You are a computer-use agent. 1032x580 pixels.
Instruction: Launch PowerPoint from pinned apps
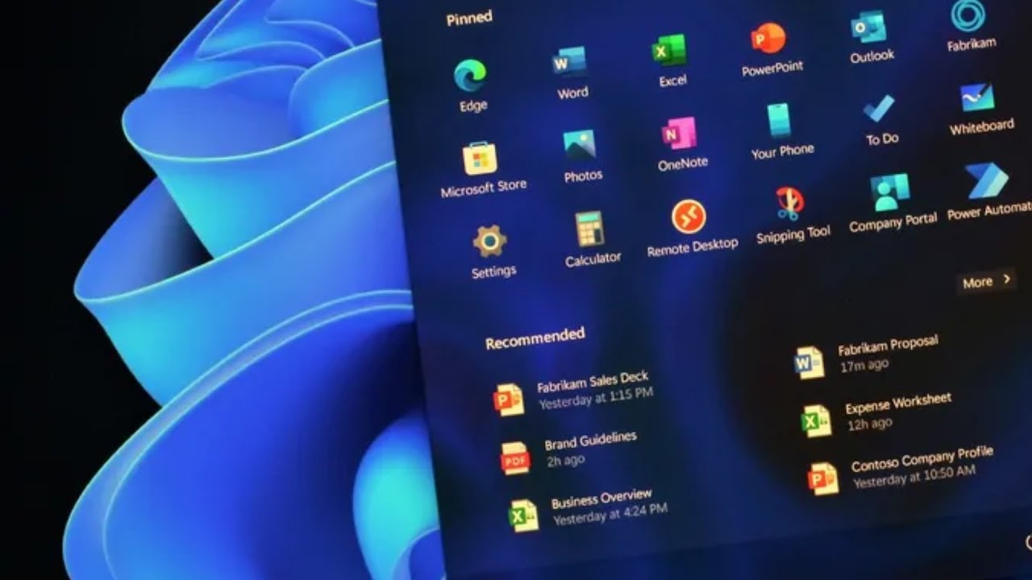pyautogui.click(x=768, y=39)
